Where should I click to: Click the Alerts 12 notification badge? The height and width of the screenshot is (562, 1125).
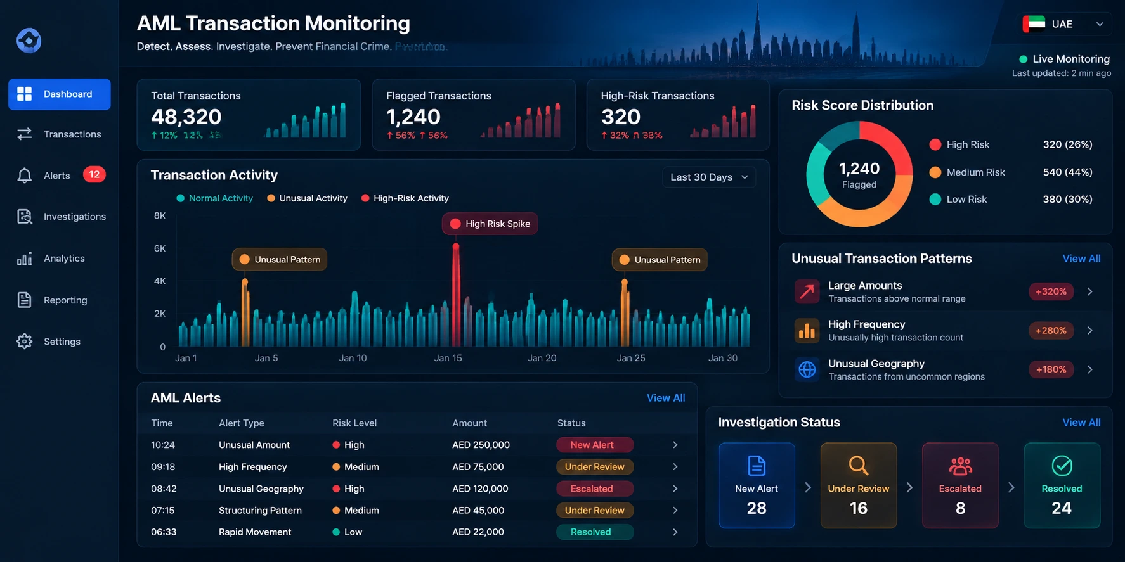pos(94,175)
